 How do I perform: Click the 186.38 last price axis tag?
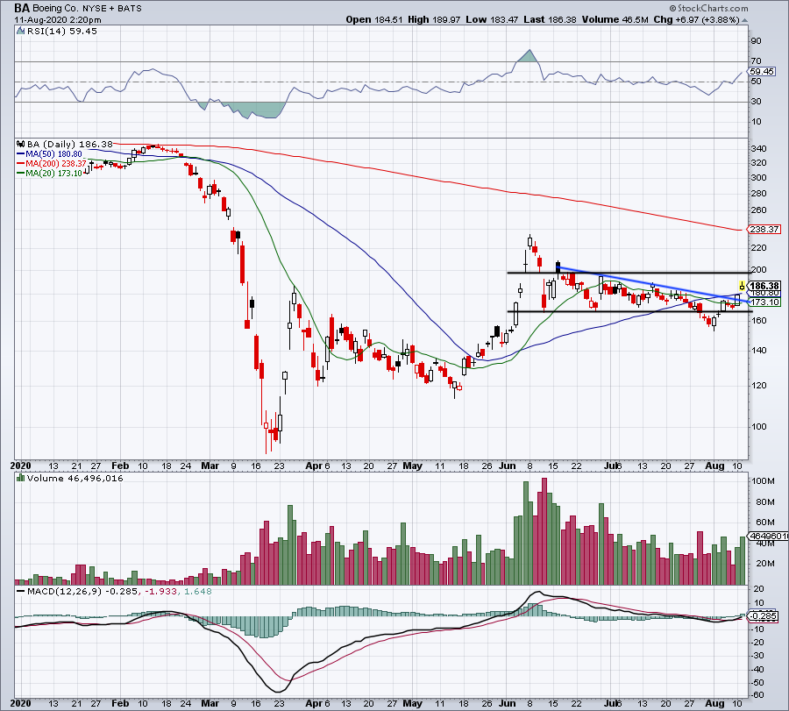pyautogui.click(x=764, y=286)
